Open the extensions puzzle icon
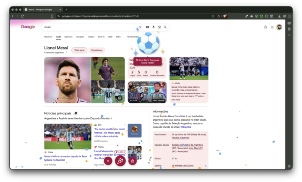Image resolution: width=302 pixels, height=182 pixels. coord(267,16)
